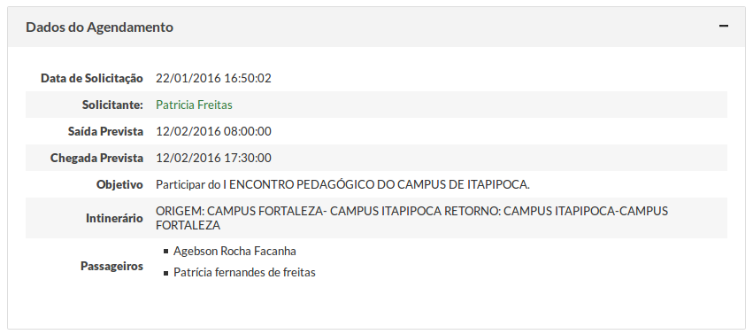The height and width of the screenshot is (334, 753).
Task: Click the Saída Prevista label
Action: (x=105, y=131)
